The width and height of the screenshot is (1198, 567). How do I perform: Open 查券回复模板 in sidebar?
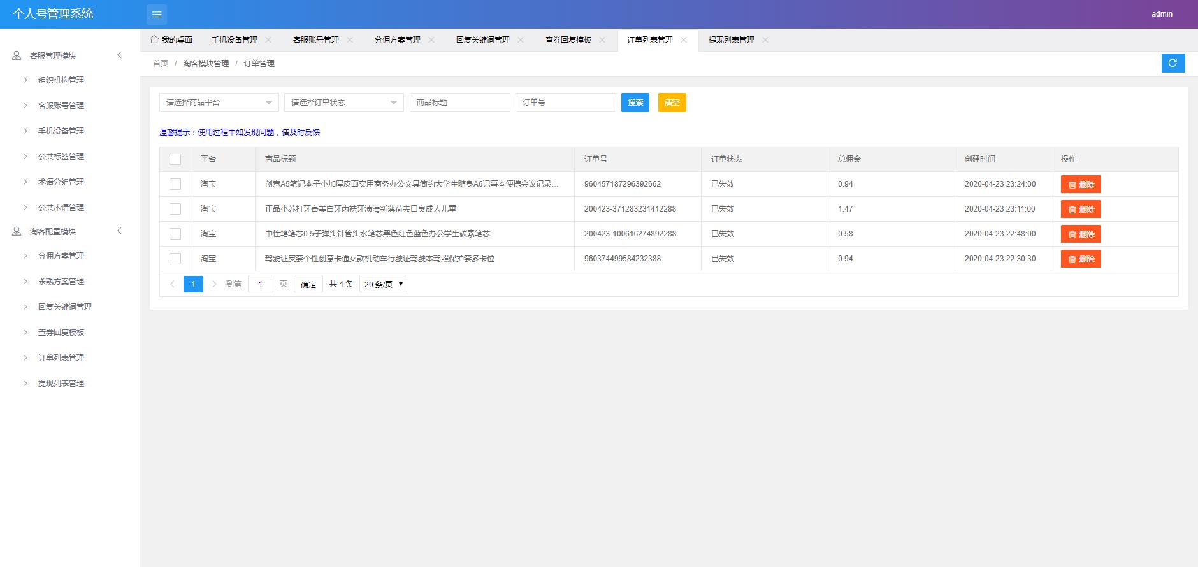point(61,332)
